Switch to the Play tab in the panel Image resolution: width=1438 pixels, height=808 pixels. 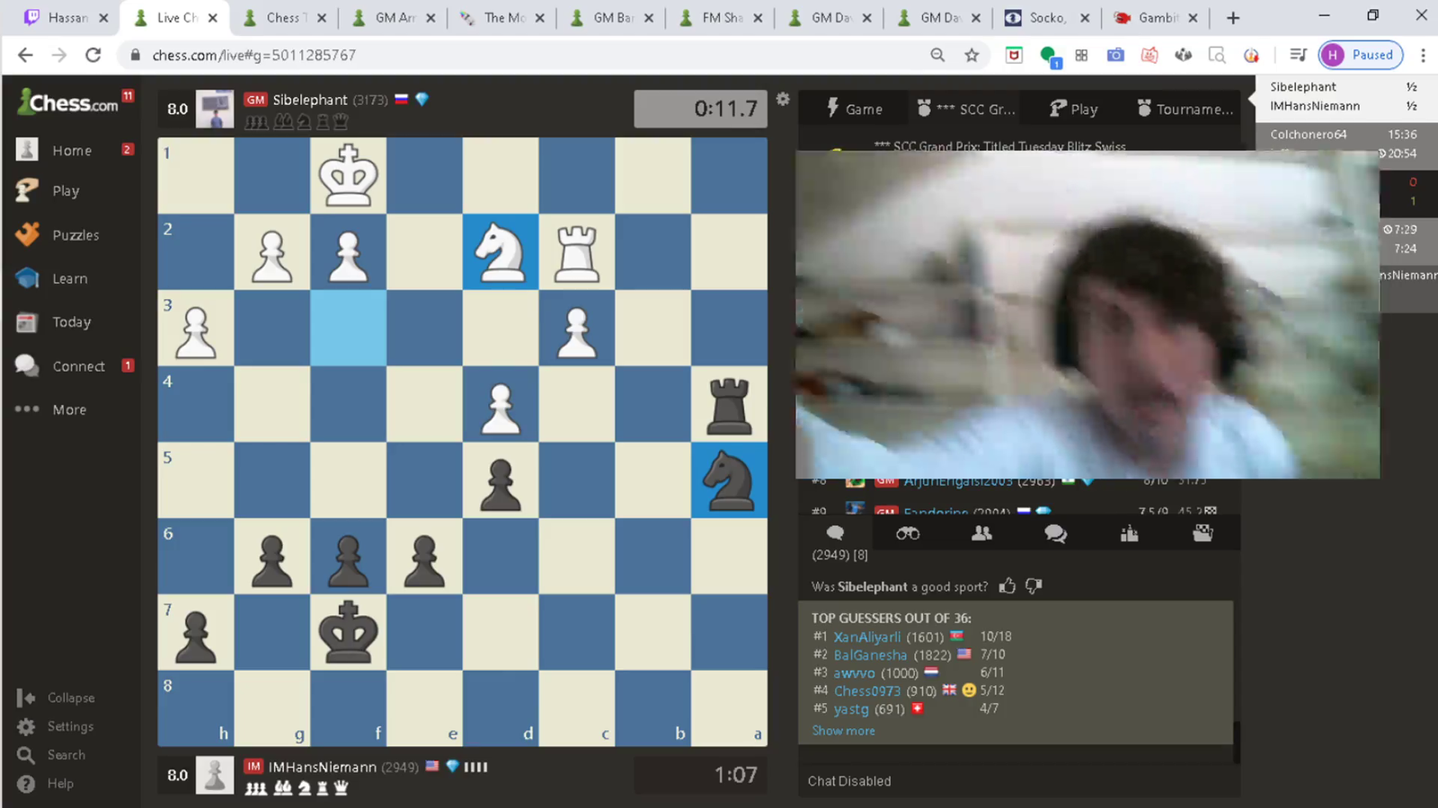(1074, 109)
